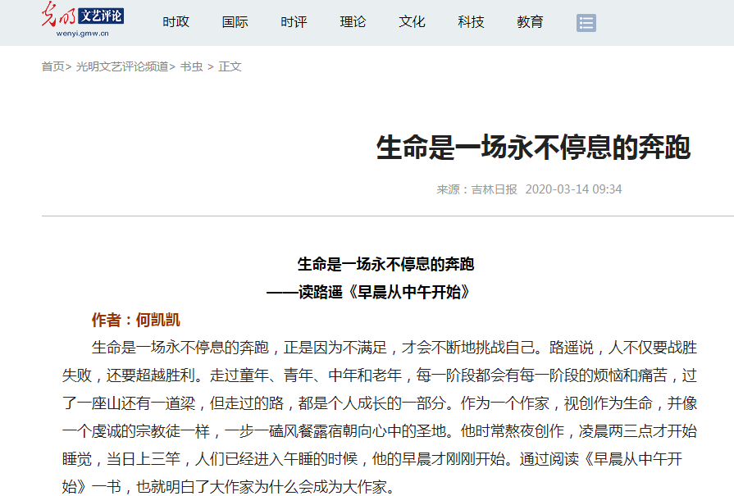Open 书虫 breadcrumb link

coord(191,67)
